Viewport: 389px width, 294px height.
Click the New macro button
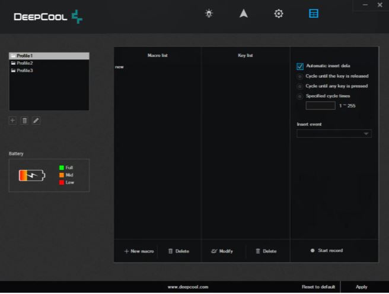click(x=139, y=251)
